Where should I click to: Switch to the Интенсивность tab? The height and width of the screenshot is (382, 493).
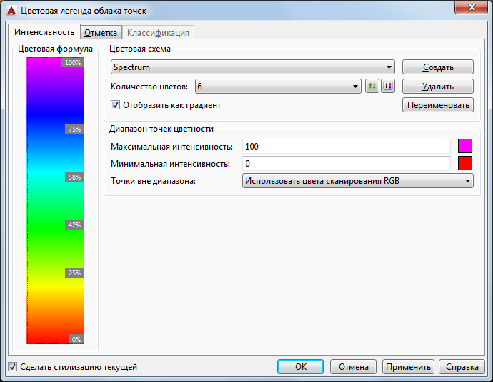tap(44, 32)
